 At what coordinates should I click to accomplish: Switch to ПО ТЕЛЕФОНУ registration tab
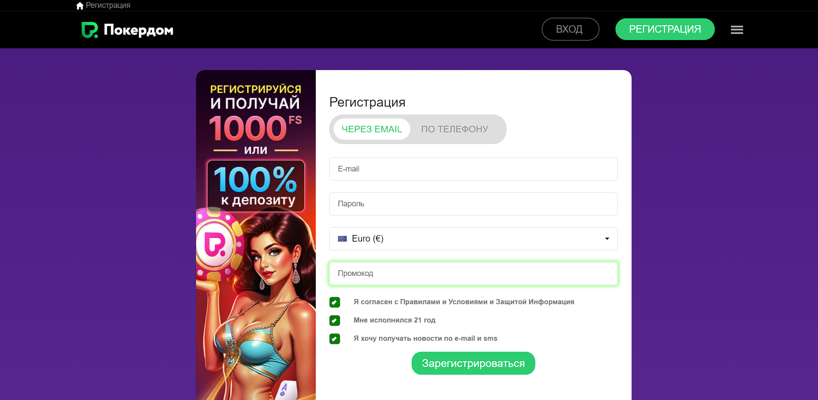pyautogui.click(x=455, y=129)
